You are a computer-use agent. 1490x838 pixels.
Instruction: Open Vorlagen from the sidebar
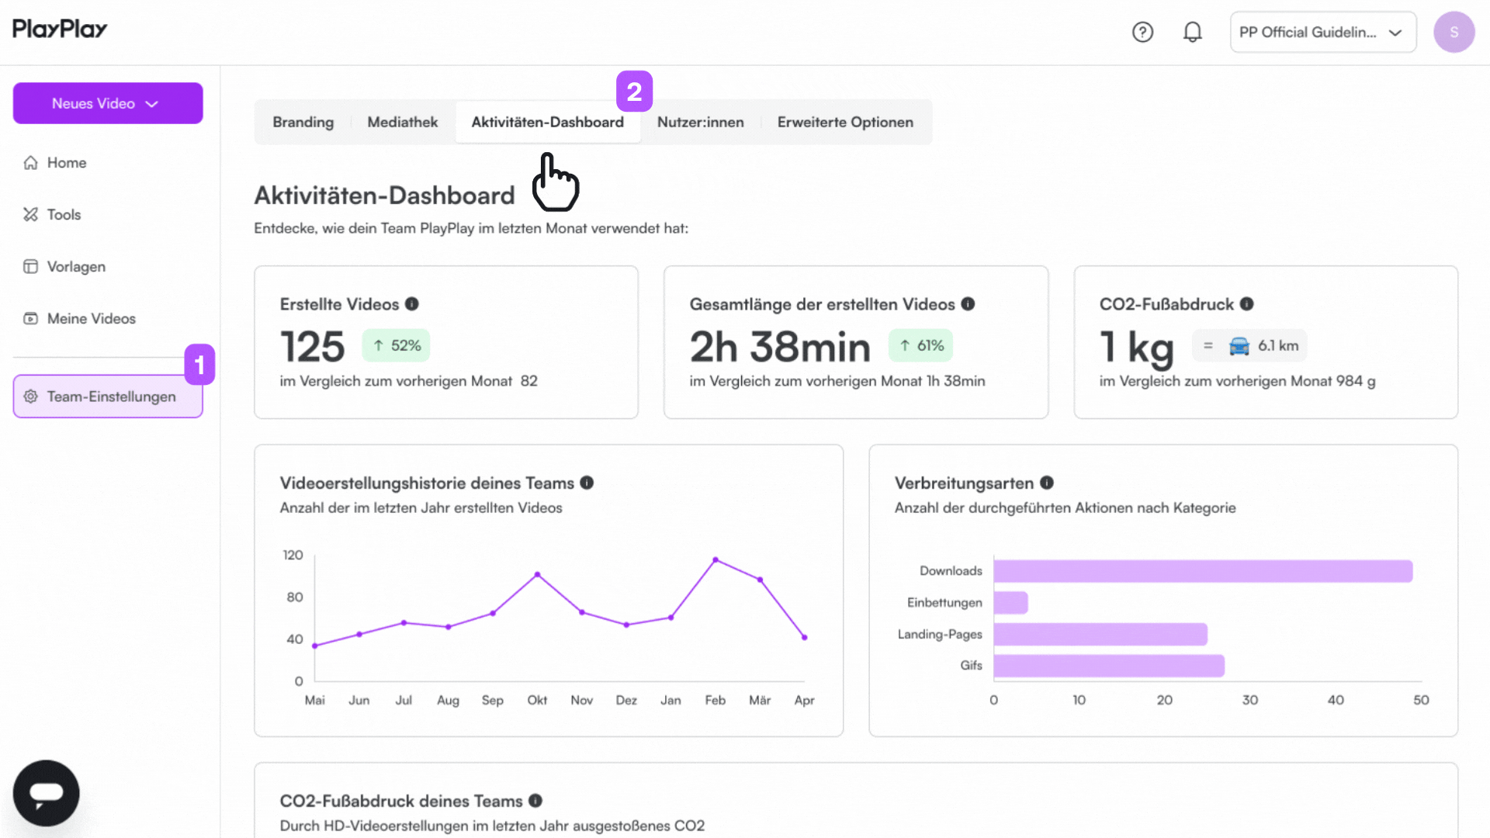pos(76,266)
